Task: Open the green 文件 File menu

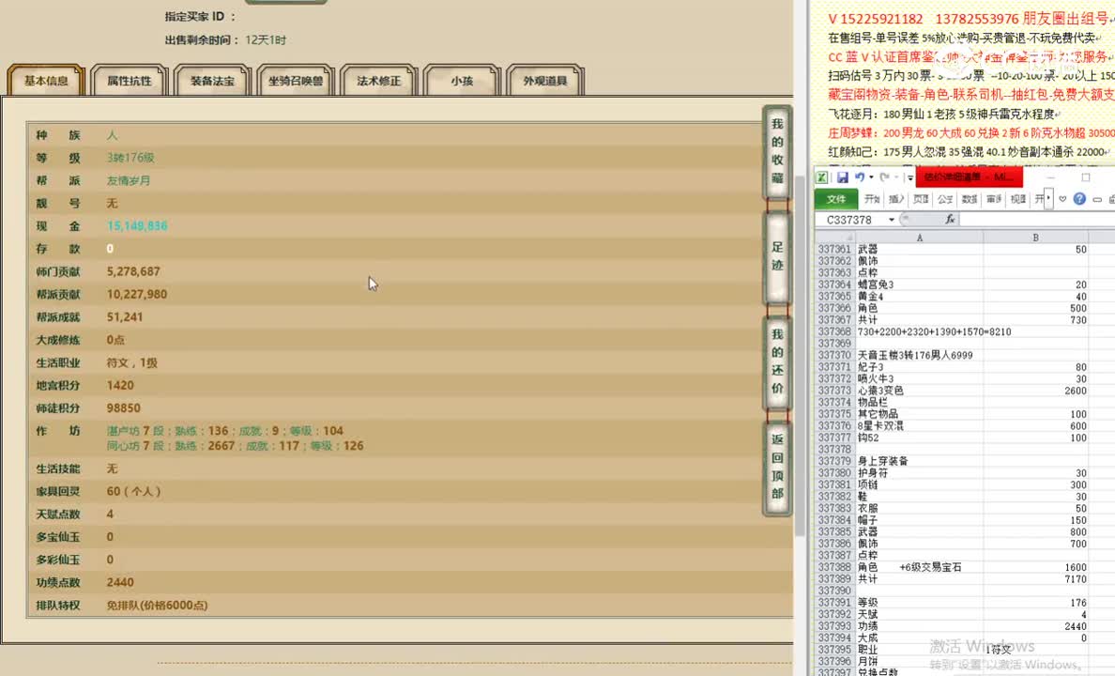Action: pos(837,199)
